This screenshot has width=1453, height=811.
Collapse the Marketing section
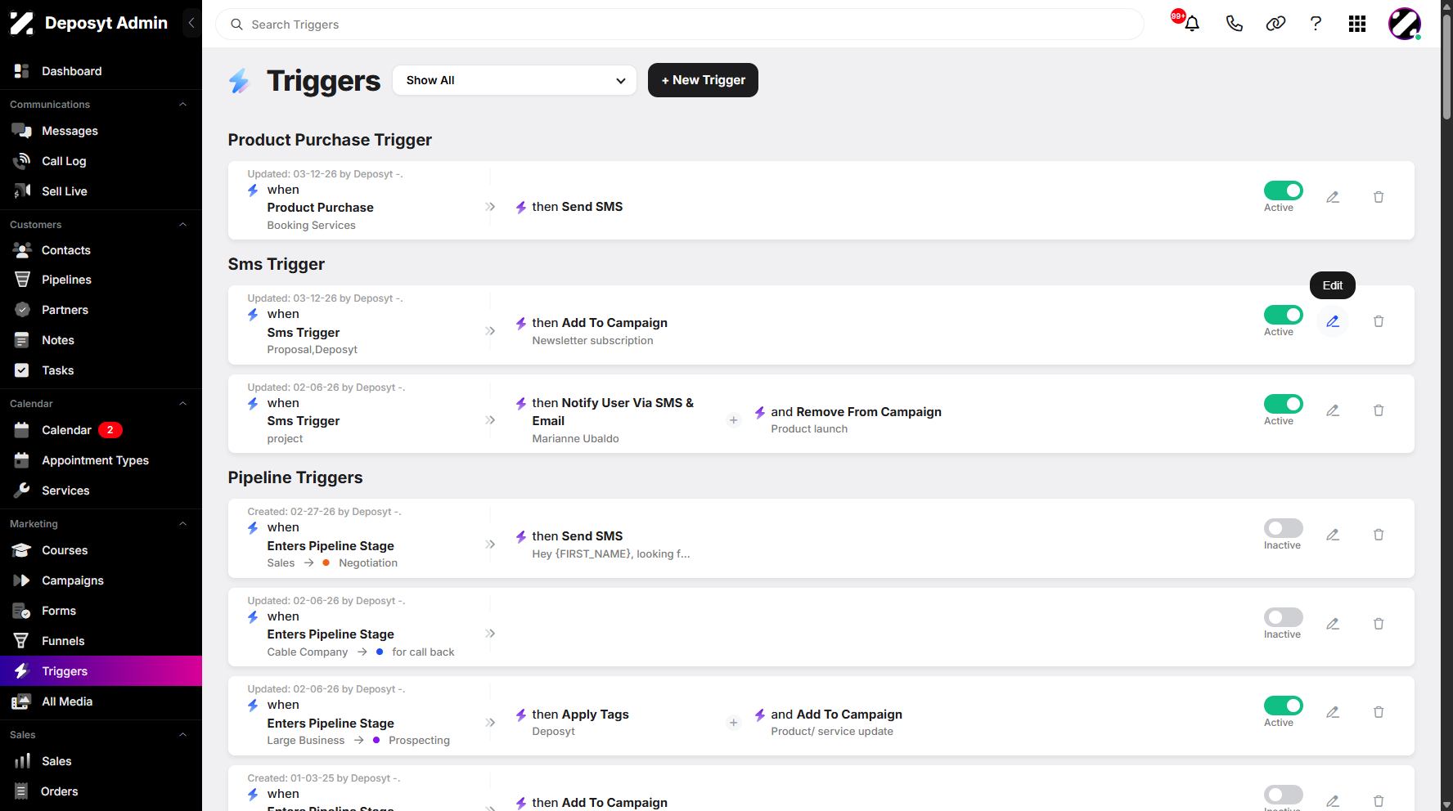[x=183, y=524]
